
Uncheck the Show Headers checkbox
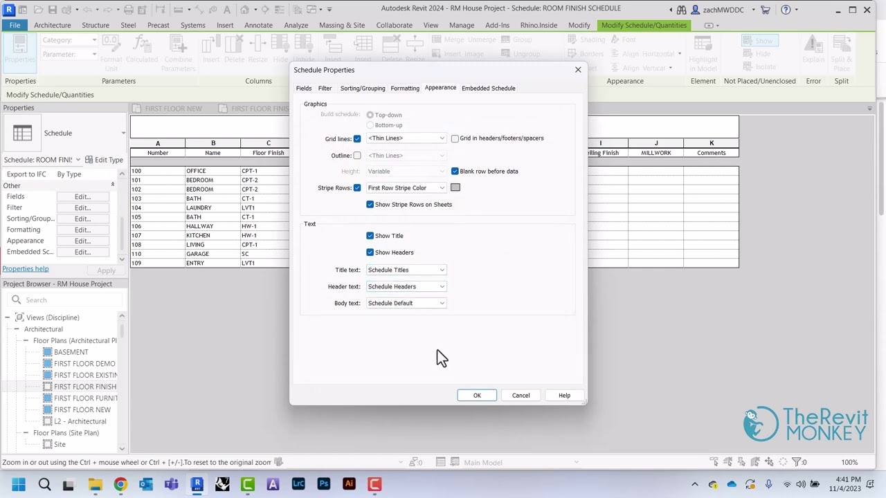(370, 252)
